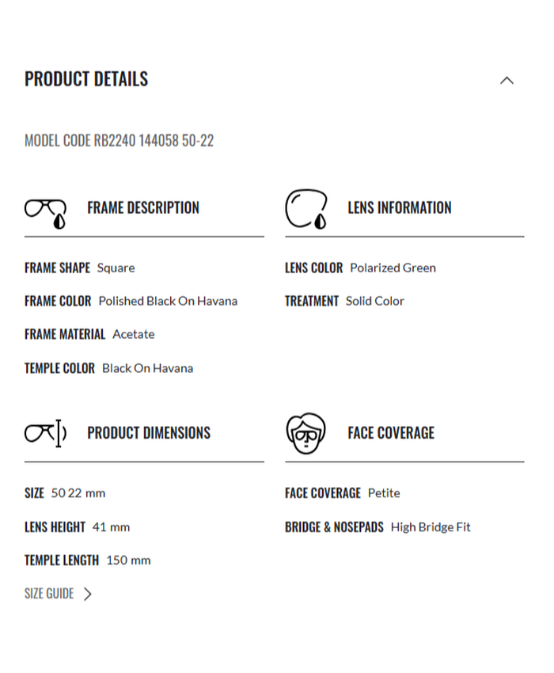Click the Frame Description heading
Viewport: 554px width, 673px height.
[x=143, y=208]
